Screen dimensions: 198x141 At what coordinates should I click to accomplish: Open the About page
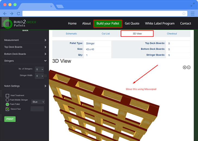87,24
